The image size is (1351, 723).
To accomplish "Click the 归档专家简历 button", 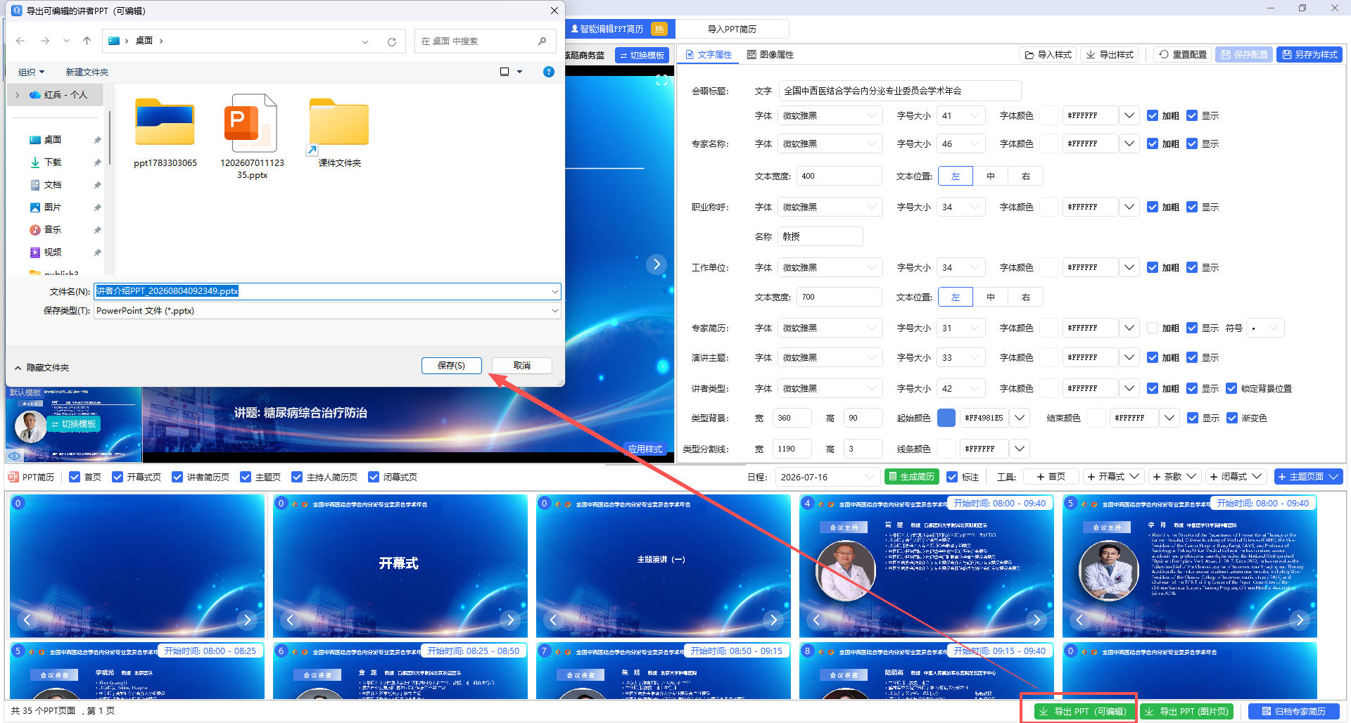I will click(x=1294, y=712).
